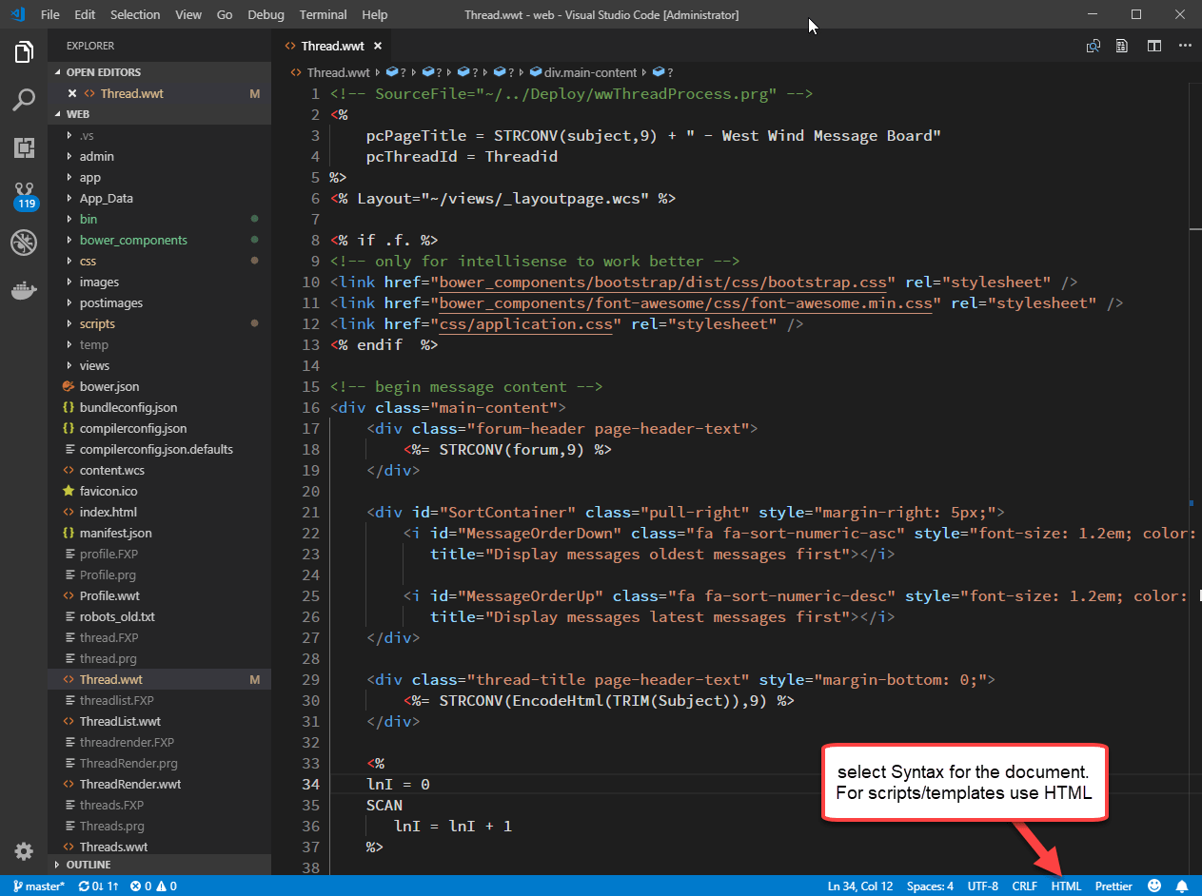Show errors and warnings in status bar
Screen dimensions: 1202x896
click(x=153, y=886)
